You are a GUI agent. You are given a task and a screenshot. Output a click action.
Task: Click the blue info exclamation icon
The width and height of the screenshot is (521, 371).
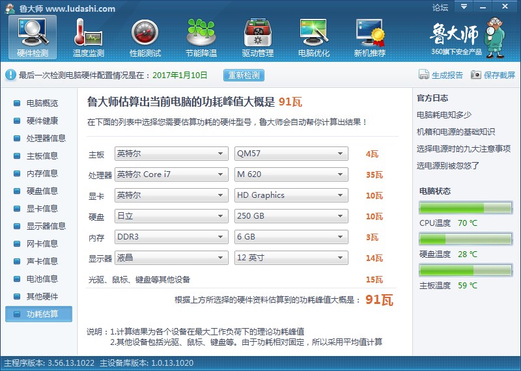[x=10, y=75]
